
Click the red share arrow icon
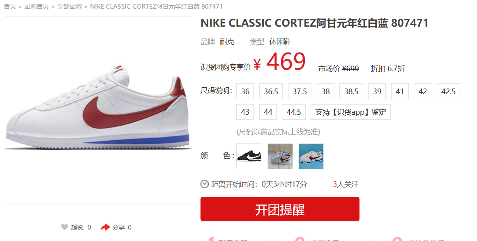[x=105, y=227]
